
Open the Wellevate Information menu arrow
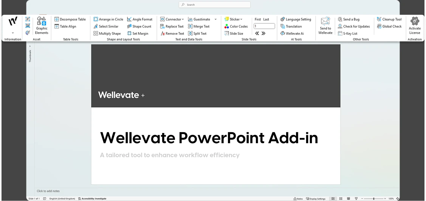(x=13, y=33)
